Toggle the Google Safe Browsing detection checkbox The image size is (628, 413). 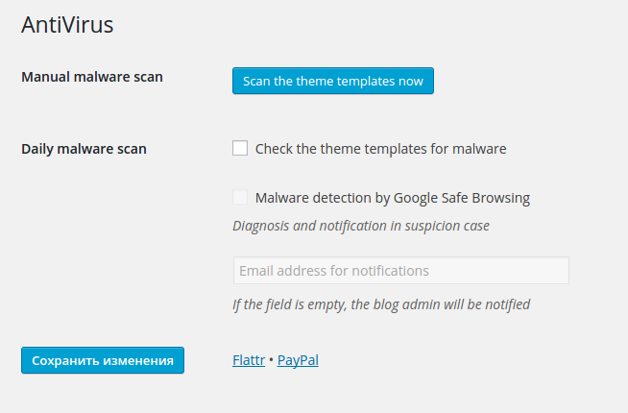[x=240, y=198]
